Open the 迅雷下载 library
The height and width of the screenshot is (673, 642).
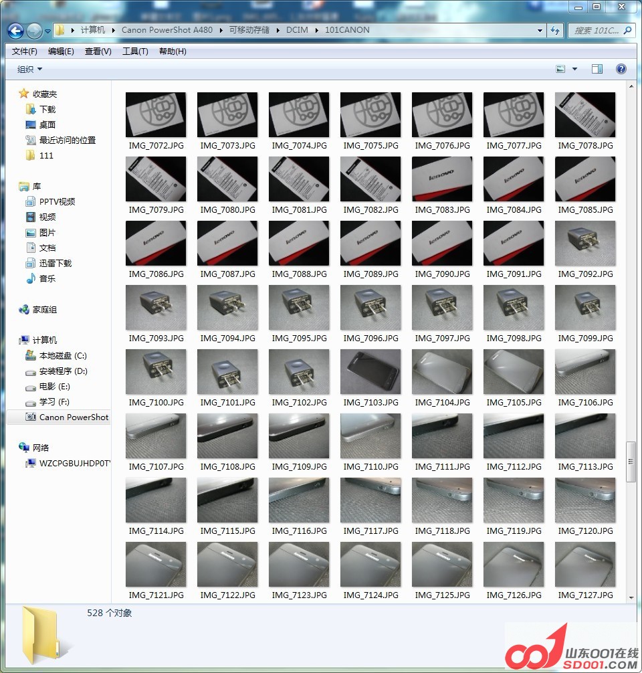[x=56, y=264]
